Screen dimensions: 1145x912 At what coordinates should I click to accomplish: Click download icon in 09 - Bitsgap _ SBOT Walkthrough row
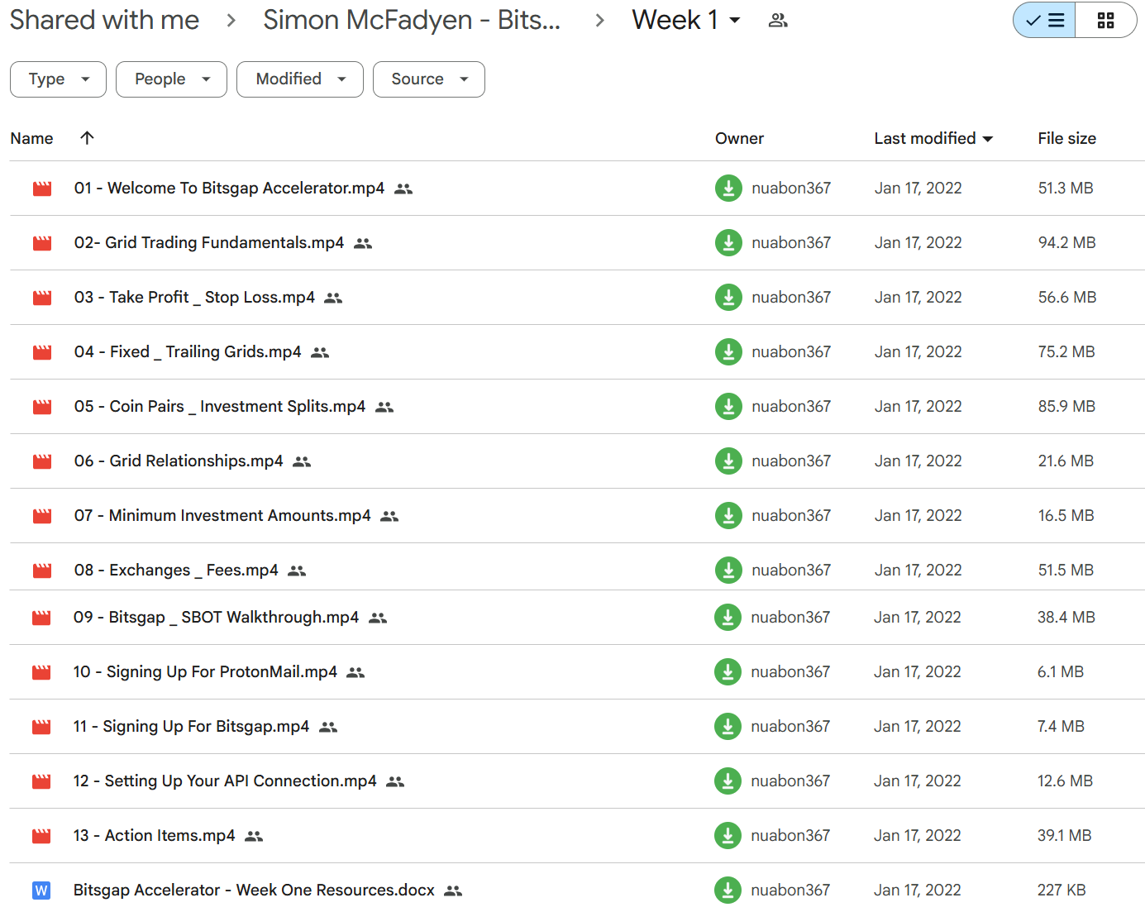coord(728,618)
